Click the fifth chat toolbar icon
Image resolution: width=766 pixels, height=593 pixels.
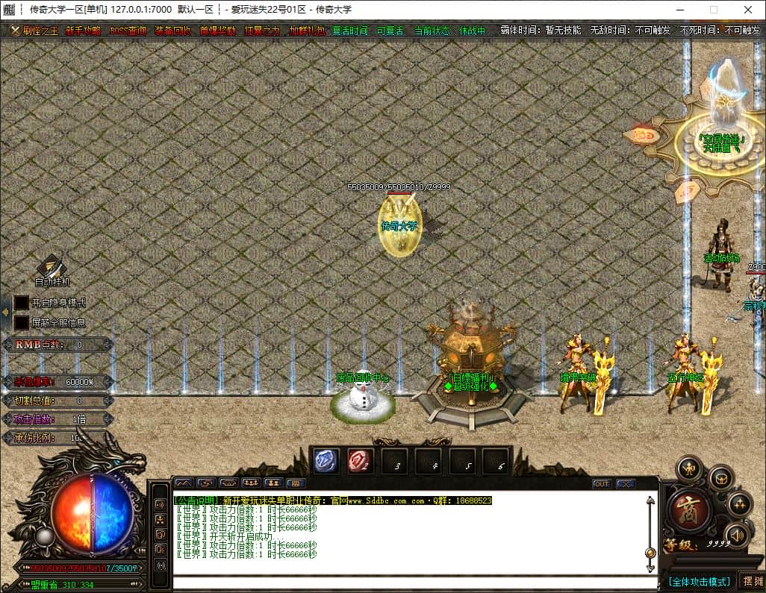pyautogui.click(x=273, y=483)
